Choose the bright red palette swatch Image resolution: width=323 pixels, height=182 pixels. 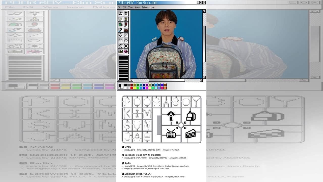(131, 88)
